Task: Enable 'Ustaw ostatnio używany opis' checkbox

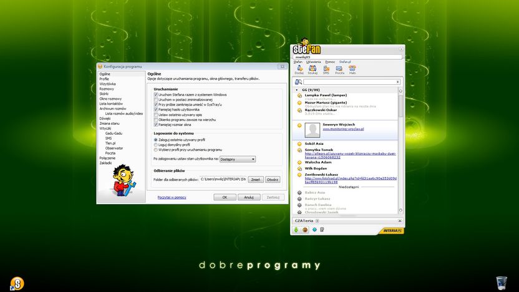Action: (x=155, y=115)
